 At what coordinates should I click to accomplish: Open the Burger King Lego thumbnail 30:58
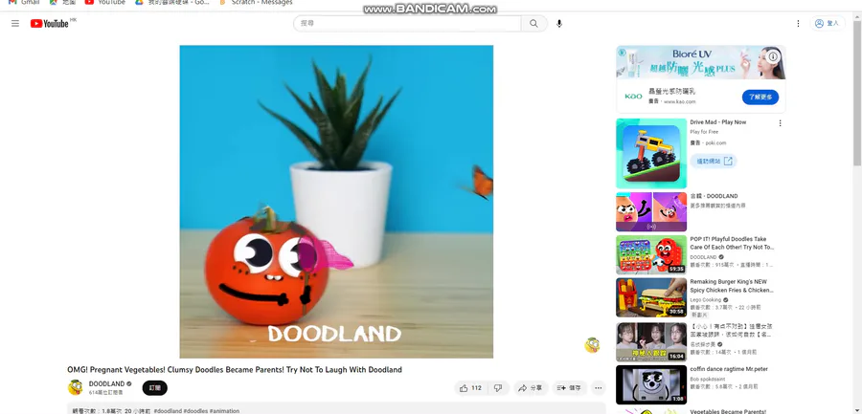click(651, 297)
